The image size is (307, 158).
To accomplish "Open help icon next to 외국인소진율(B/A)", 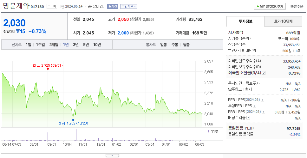I will (x=264, y=73).
